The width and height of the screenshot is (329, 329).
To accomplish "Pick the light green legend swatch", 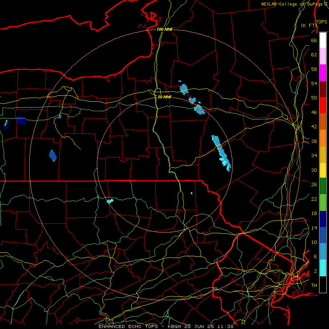I will pyautogui.click(x=323, y=203).
